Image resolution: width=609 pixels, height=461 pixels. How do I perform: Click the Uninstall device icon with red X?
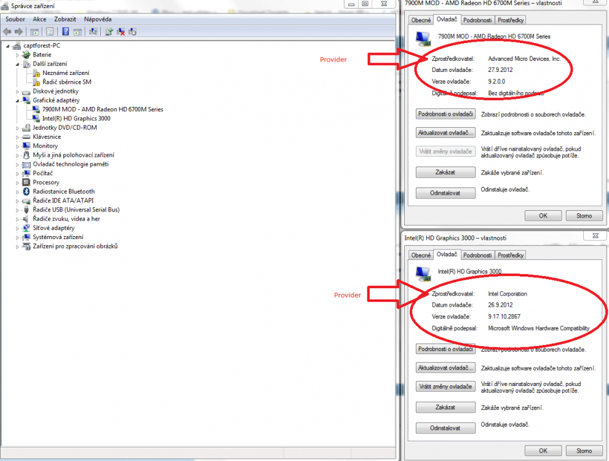point(121,32)
